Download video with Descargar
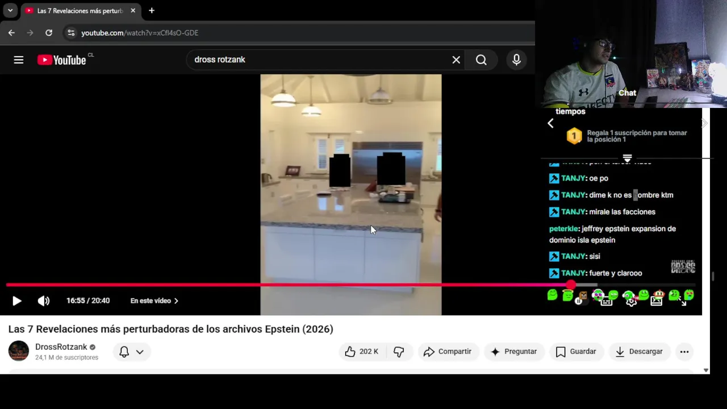The height and width of the screenshot is (409, 727). (x=640, y=352)
